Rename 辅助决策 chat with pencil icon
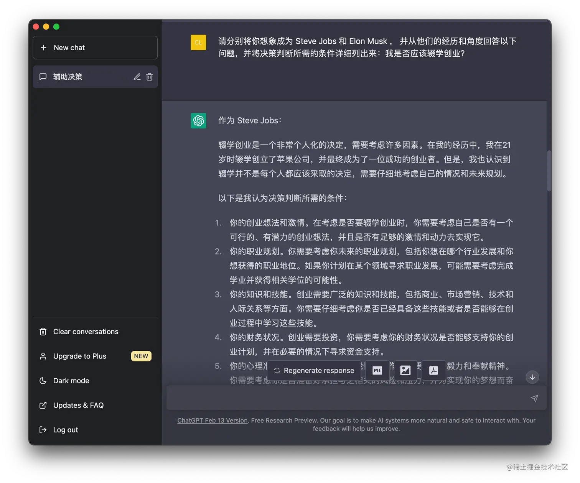 click(x=137, y=77)
